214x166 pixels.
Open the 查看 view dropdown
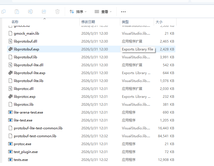103,12
